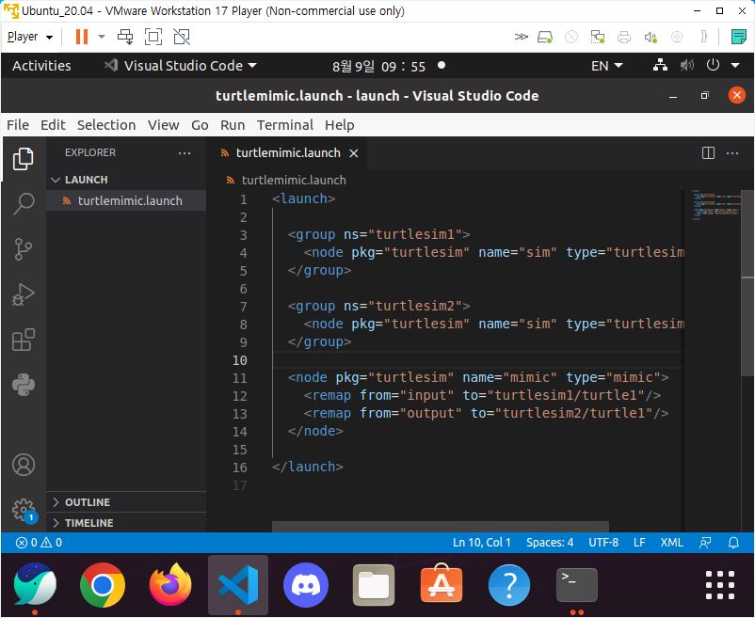Change indentation via Spaces: 4
Screen dimensions: 755x618
coord(550,543)
